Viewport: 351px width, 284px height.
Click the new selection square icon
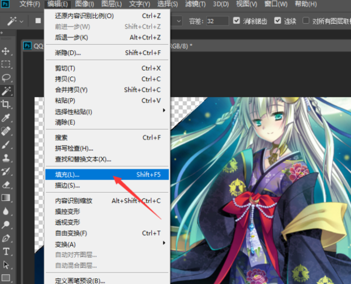(38, 21)
